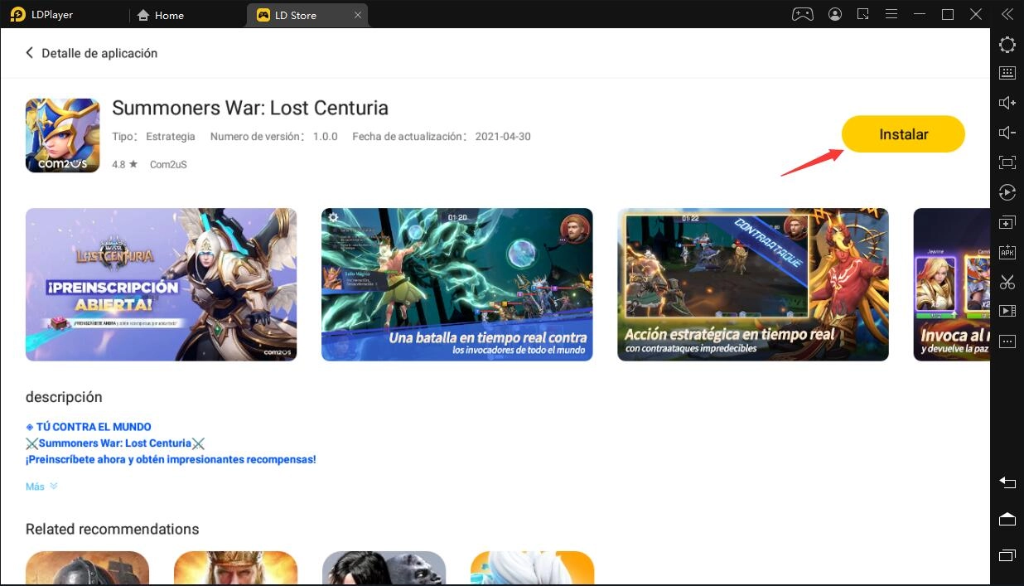Decrease volume using sidebar speaker minus icon
1024x586 pixels.
(x=1007, y=133)
